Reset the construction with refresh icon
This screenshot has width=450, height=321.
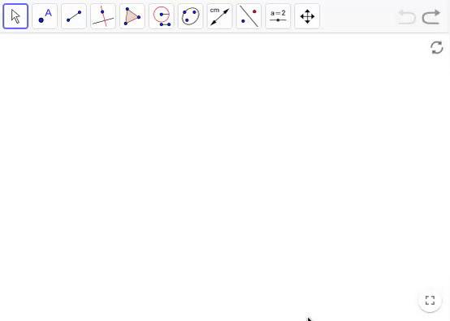tap(437, 47)
